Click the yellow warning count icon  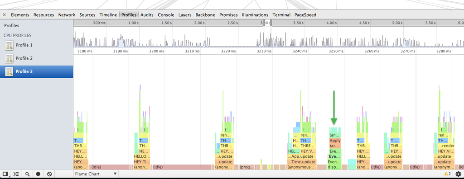(447, 174)
